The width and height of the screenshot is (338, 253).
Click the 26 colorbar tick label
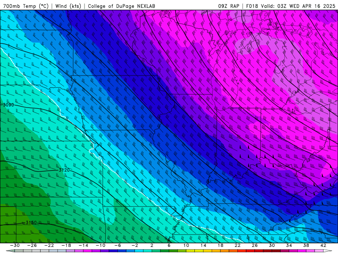255,245
